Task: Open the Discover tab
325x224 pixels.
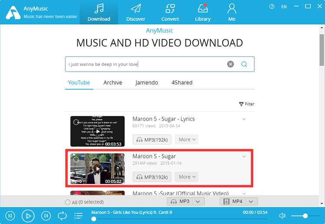Action: click(x=136, y=13)
